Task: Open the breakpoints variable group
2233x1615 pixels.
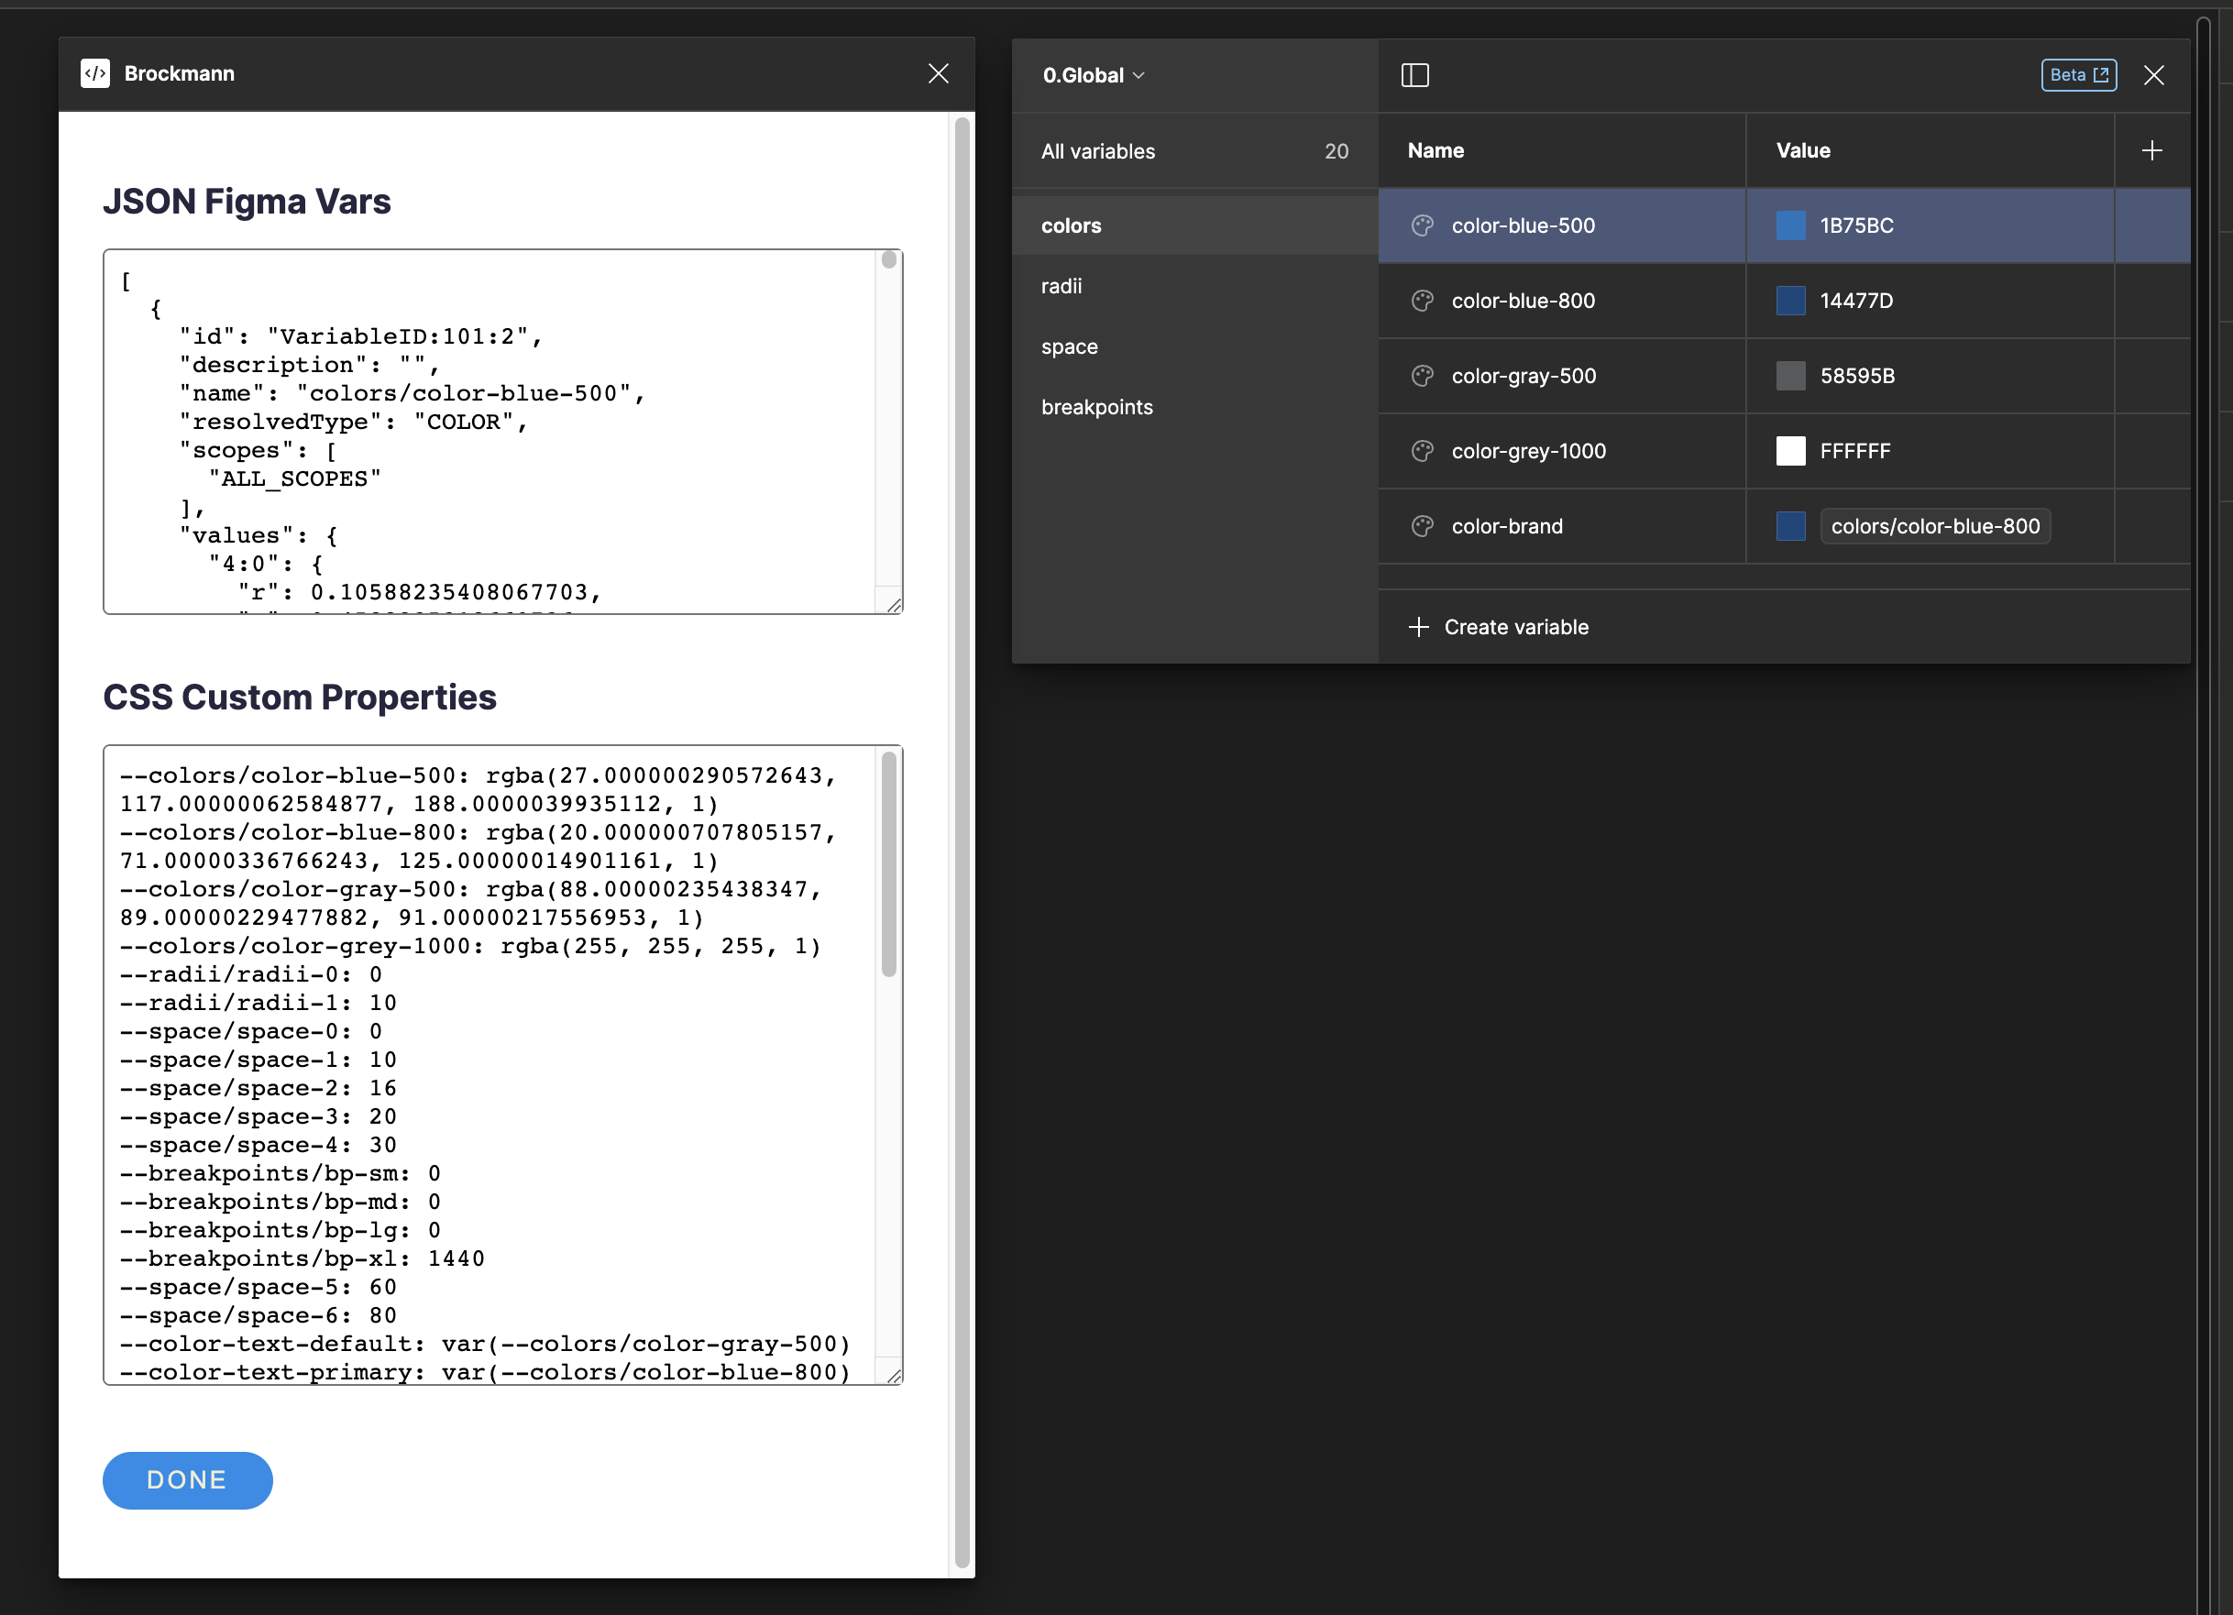Action: pyautogui.click(x=1097, y=407)
